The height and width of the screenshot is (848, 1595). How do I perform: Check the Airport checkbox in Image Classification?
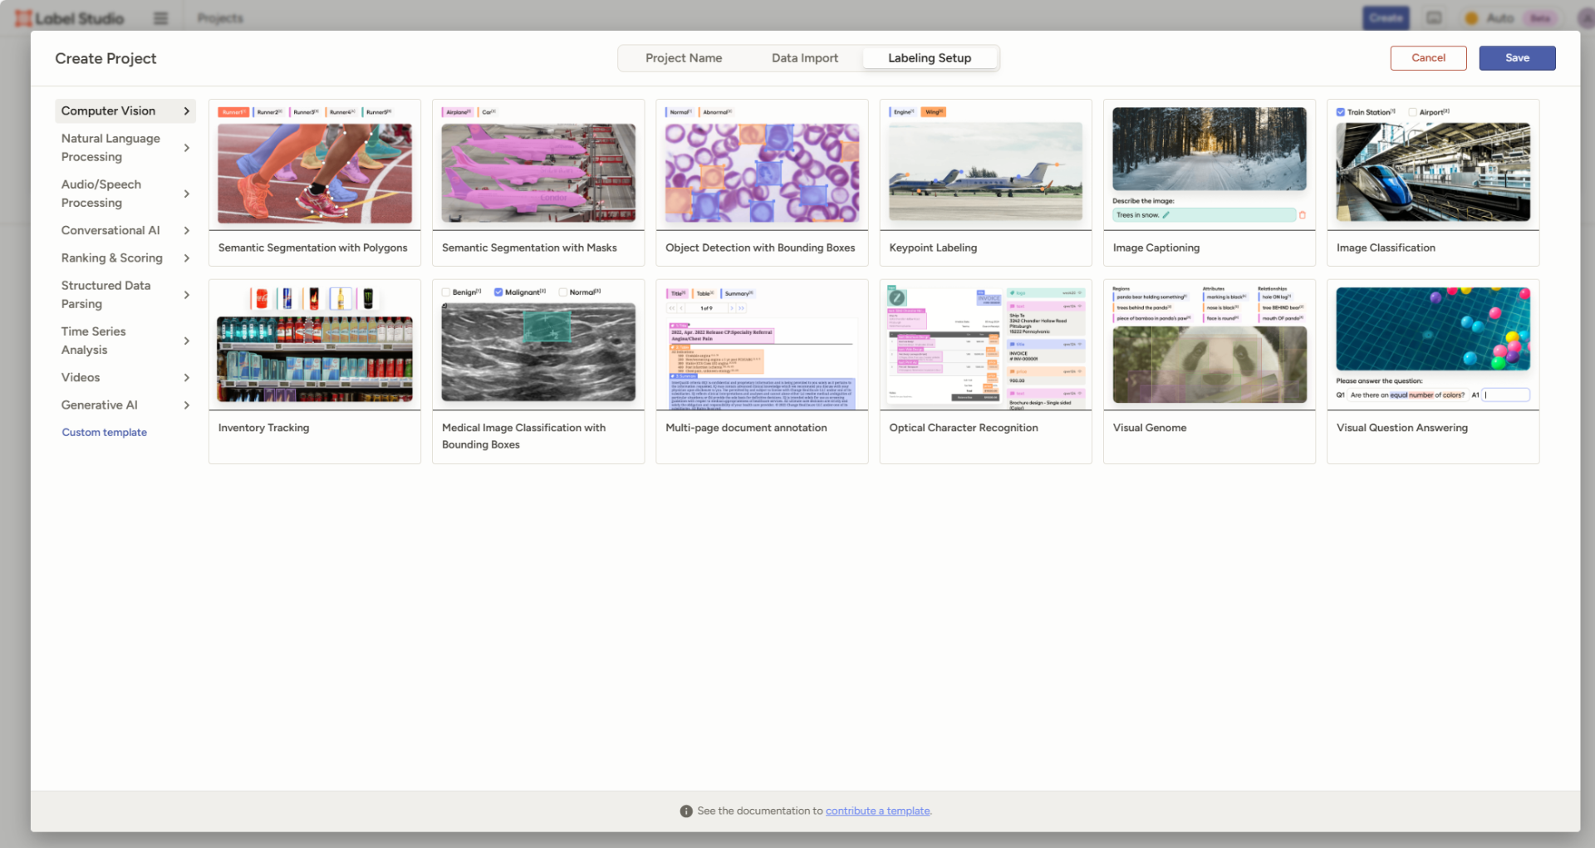coord(1412,112)
